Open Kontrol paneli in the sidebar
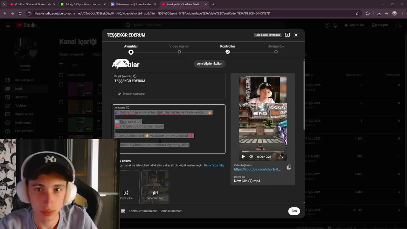407x229 pixels. [24, 80]
